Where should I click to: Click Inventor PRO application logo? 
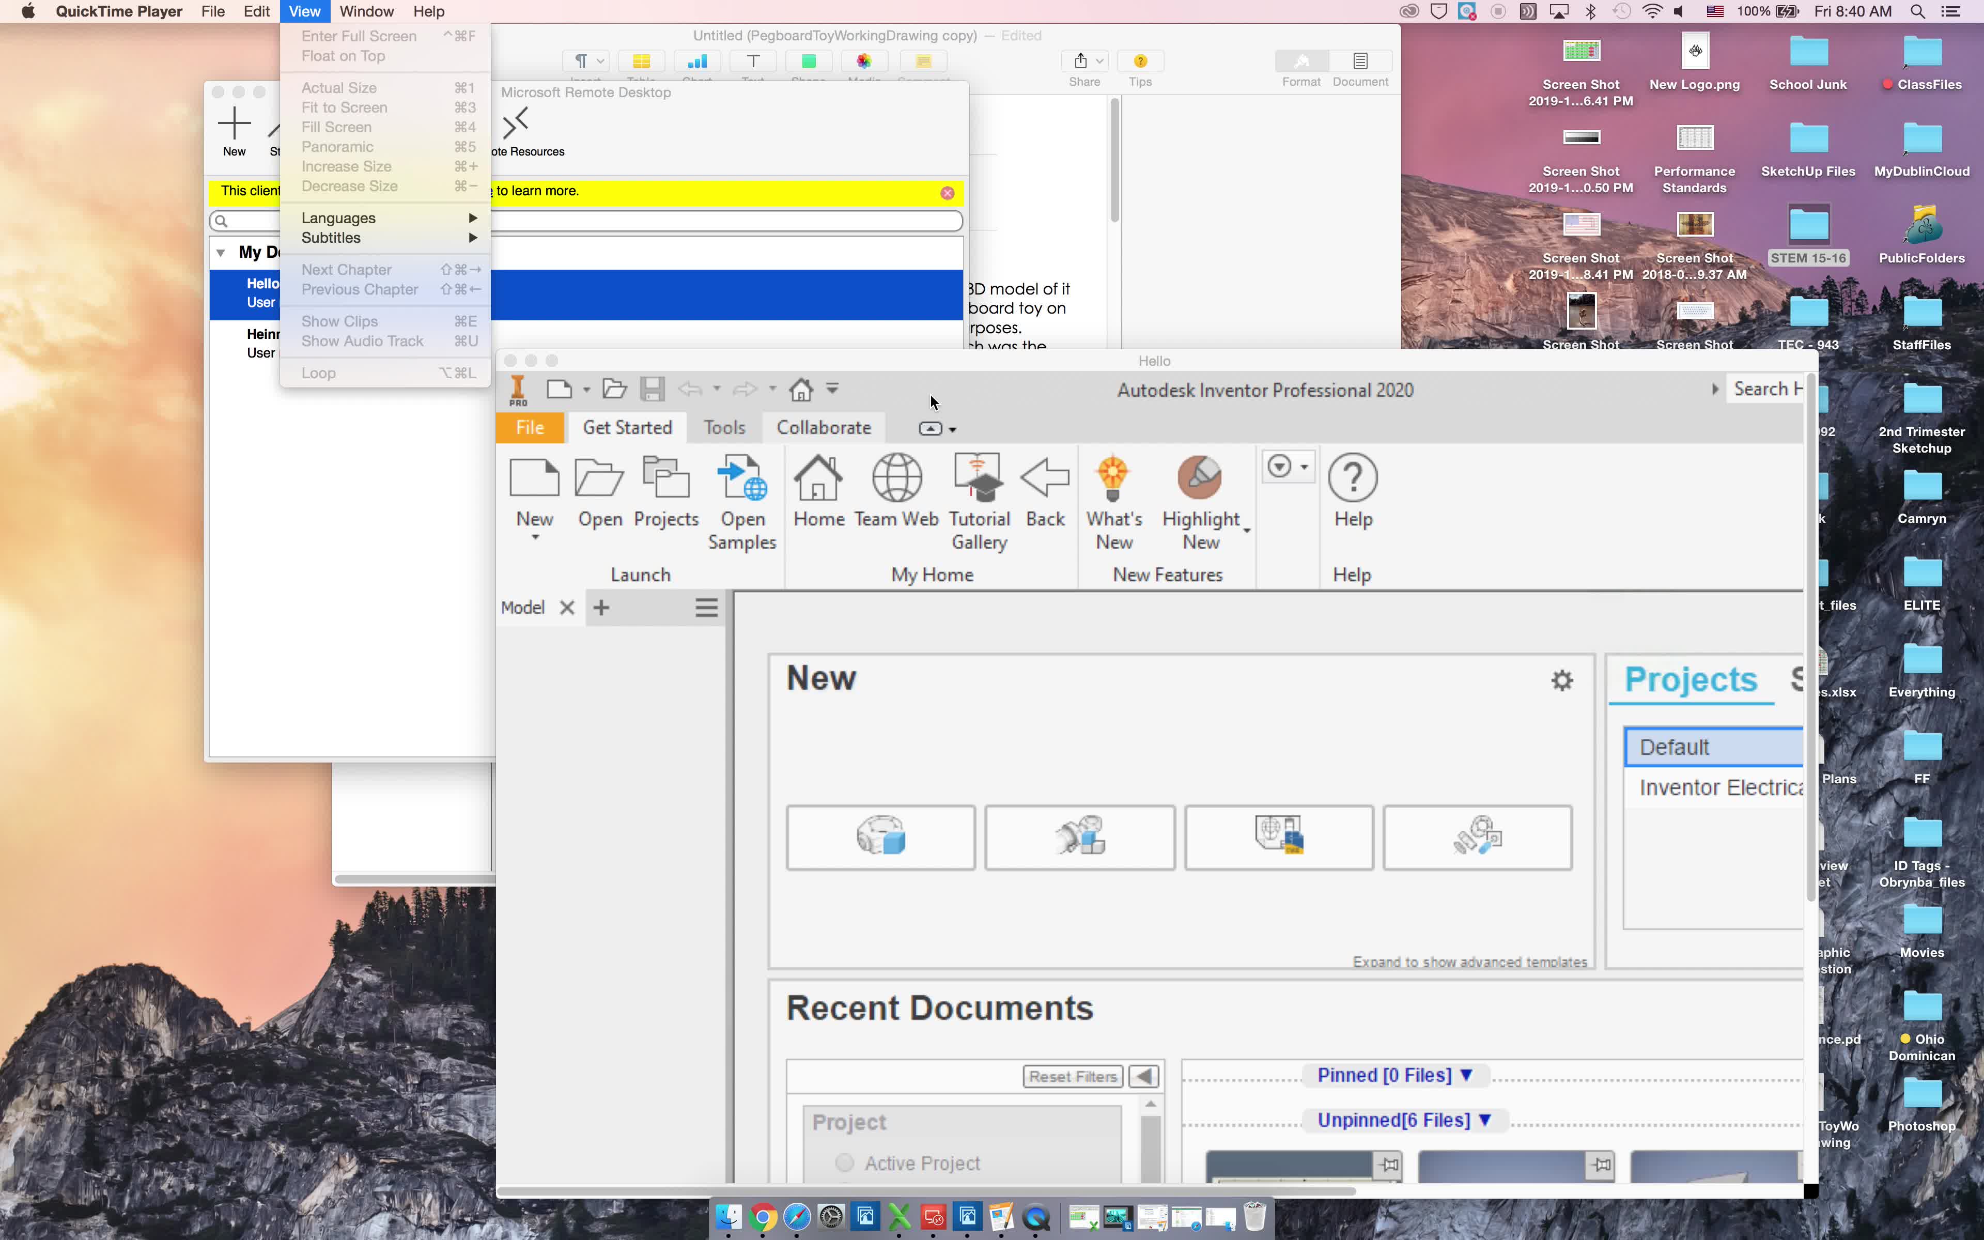coord(518,391)
